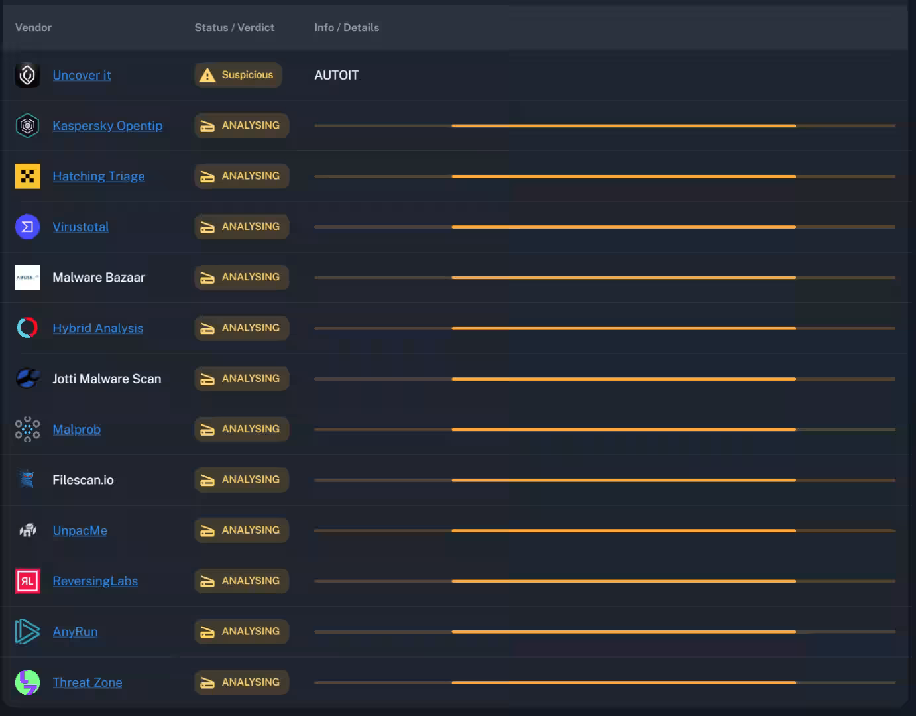Open the Hybrid Analysis link
Viewport: 916px width, 716px height.
98,328
